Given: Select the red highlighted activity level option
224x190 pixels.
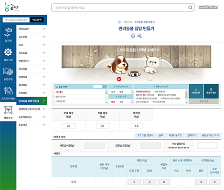Looking at the screenshot, I should tap(143, 91).
